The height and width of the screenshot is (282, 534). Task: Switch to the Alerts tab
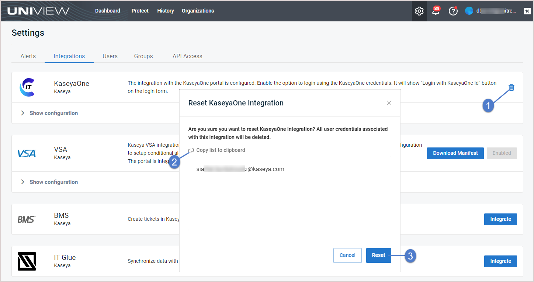[x=28, y=56]
